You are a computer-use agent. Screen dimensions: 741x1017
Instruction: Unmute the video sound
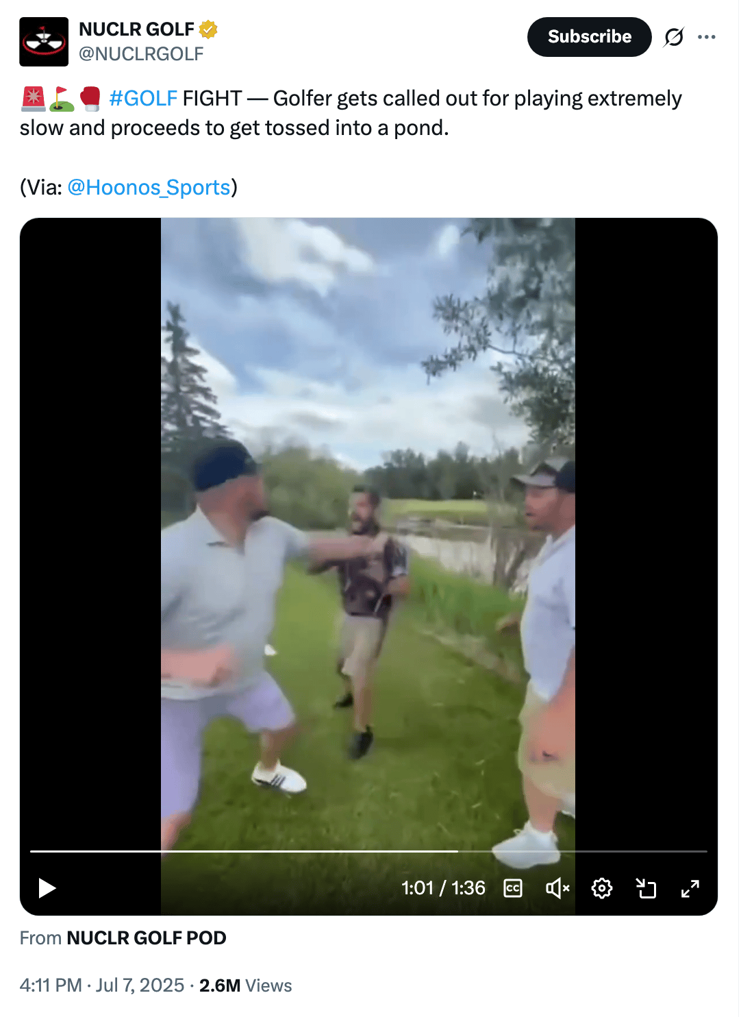[x=557, y=888]
